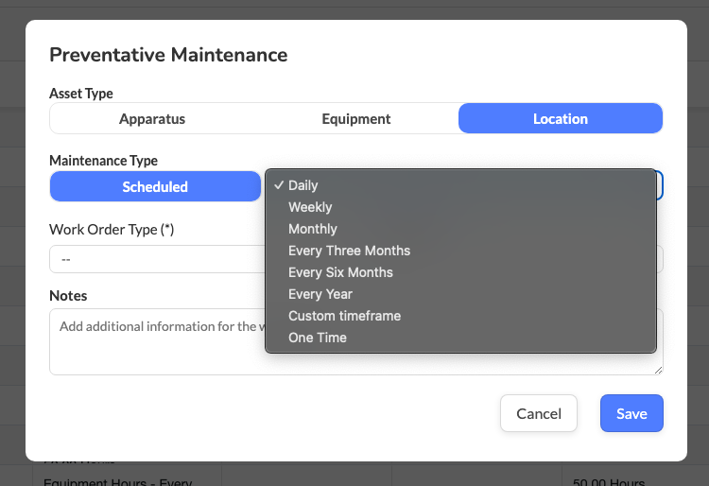Click the frequency select box's right edge
This screenshot has width=709, height=486.
point(660,185)
